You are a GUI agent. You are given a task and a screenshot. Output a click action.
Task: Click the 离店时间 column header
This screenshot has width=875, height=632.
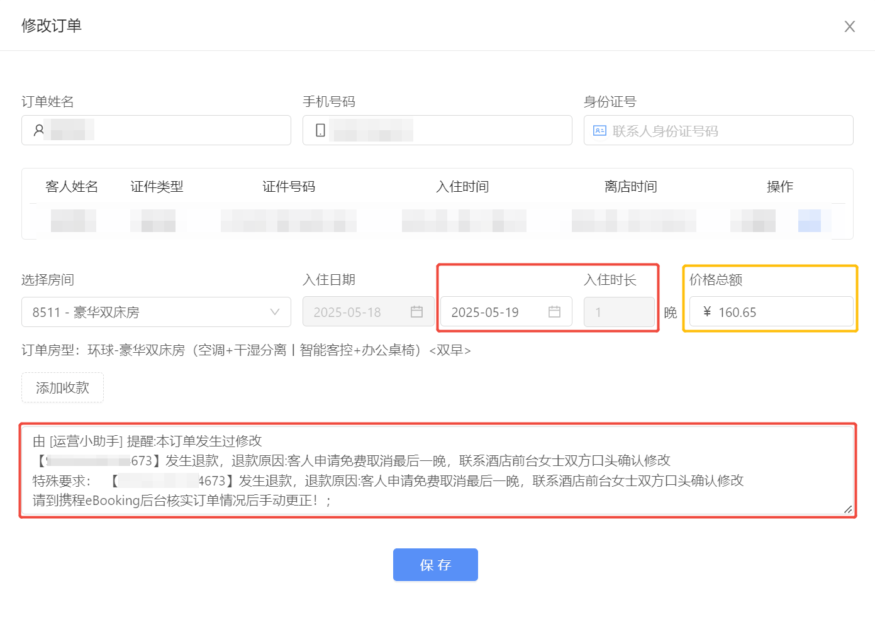631,187
